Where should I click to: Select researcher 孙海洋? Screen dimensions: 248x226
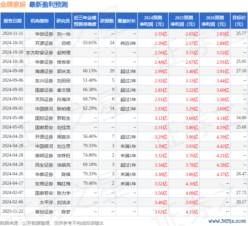pyautogui.click(x=63, y=99)
